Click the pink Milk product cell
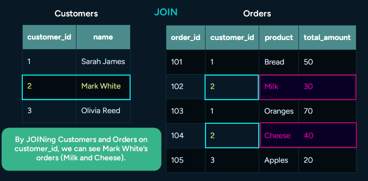368x181 pixels. [279, 87]
